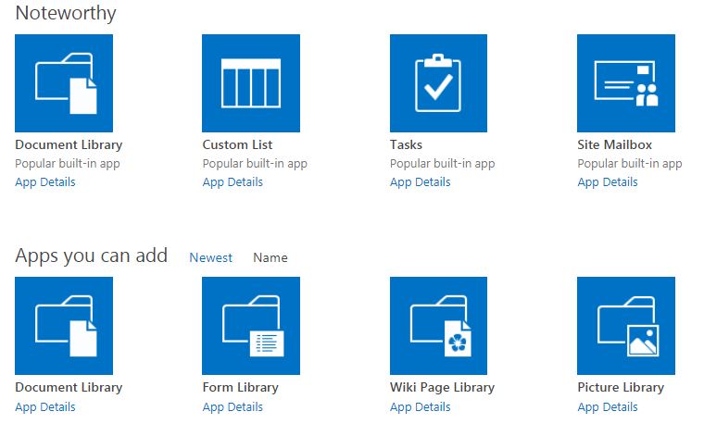Click the Wiki Page Library icon
This screenshot has height=424, width=704.
[438, 326]
